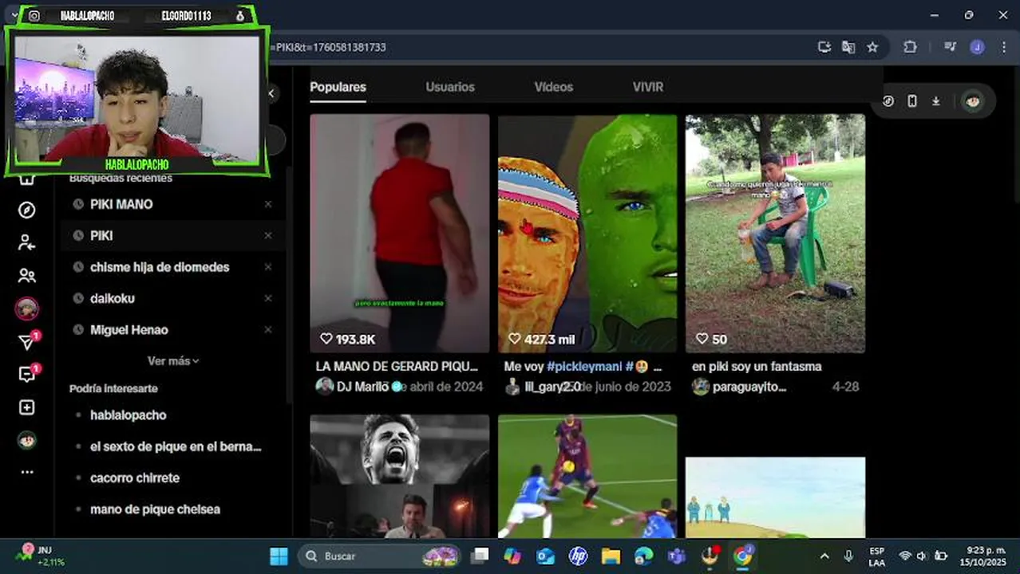The height and width of the screenshot is (574, 1020).
Task: Open title en piki soy un fantasma
Action: (x=757, y=367)
